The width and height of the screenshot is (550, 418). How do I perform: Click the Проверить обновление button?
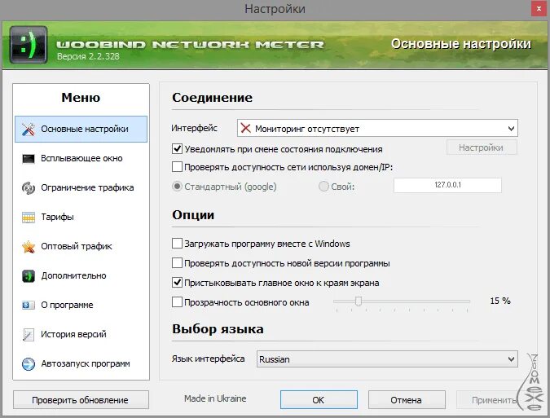tap(81, 400)
